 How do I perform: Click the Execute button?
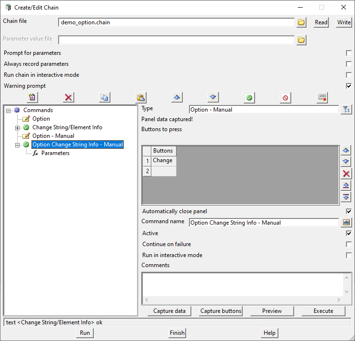tap(323, 311)
